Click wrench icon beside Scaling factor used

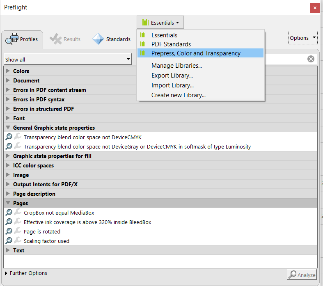(18, 240)
